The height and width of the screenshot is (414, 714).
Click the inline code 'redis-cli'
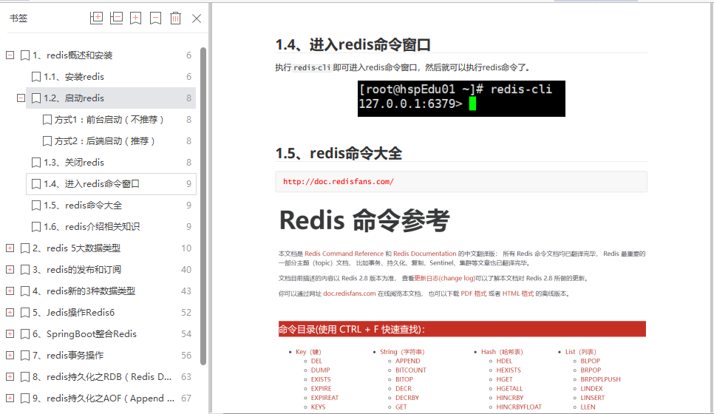pyautogui.click(x=312, y=67)
